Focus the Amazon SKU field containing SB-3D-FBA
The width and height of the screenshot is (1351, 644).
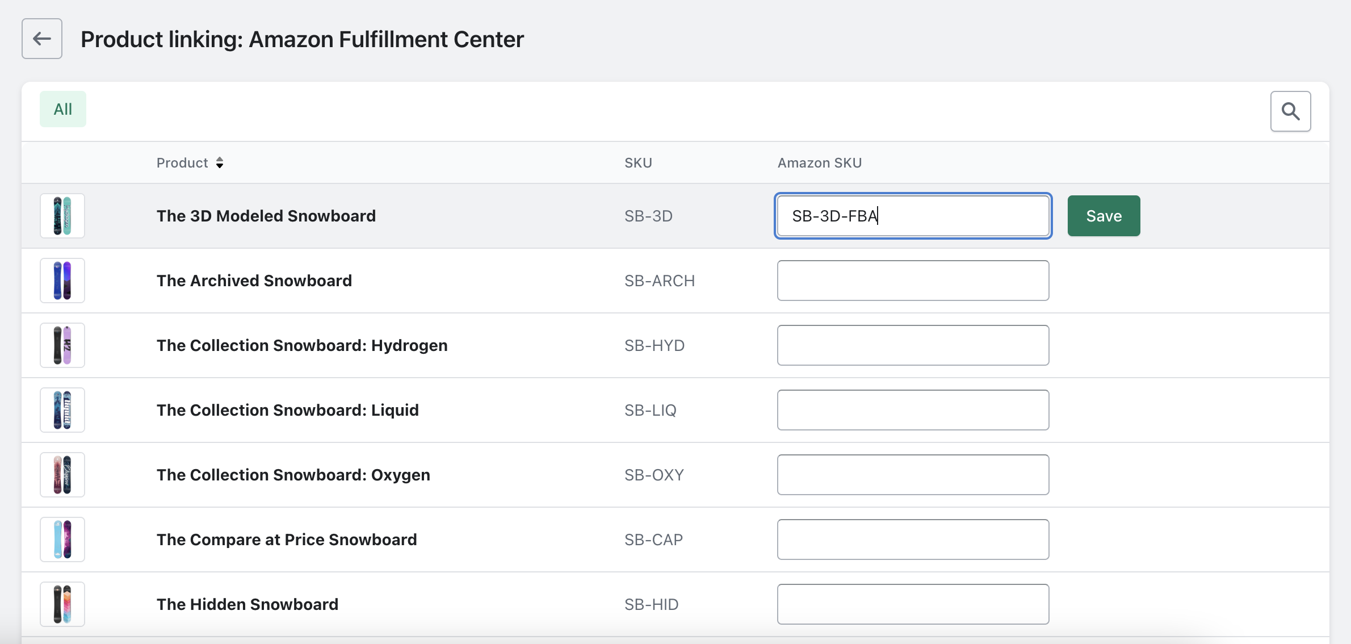coord(913,216)
